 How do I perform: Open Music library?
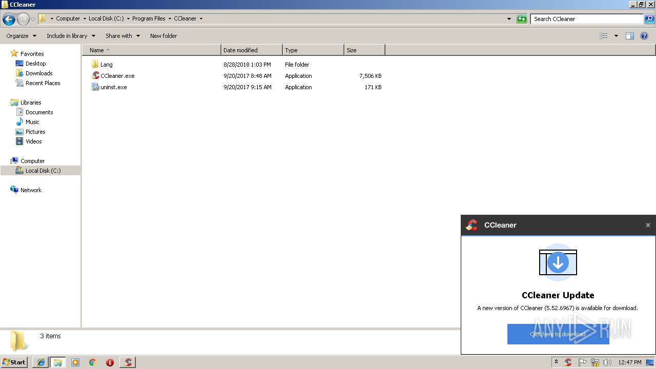pos(32,122)
